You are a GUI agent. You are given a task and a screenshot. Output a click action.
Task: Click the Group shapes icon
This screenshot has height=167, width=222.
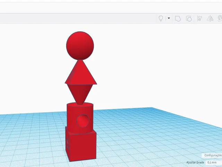(x=178, y=18)
